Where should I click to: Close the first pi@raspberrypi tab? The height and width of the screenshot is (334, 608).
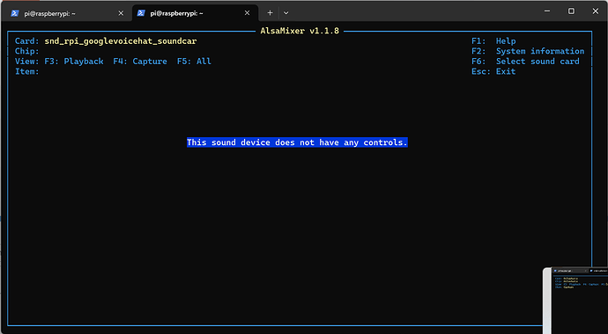121,13
